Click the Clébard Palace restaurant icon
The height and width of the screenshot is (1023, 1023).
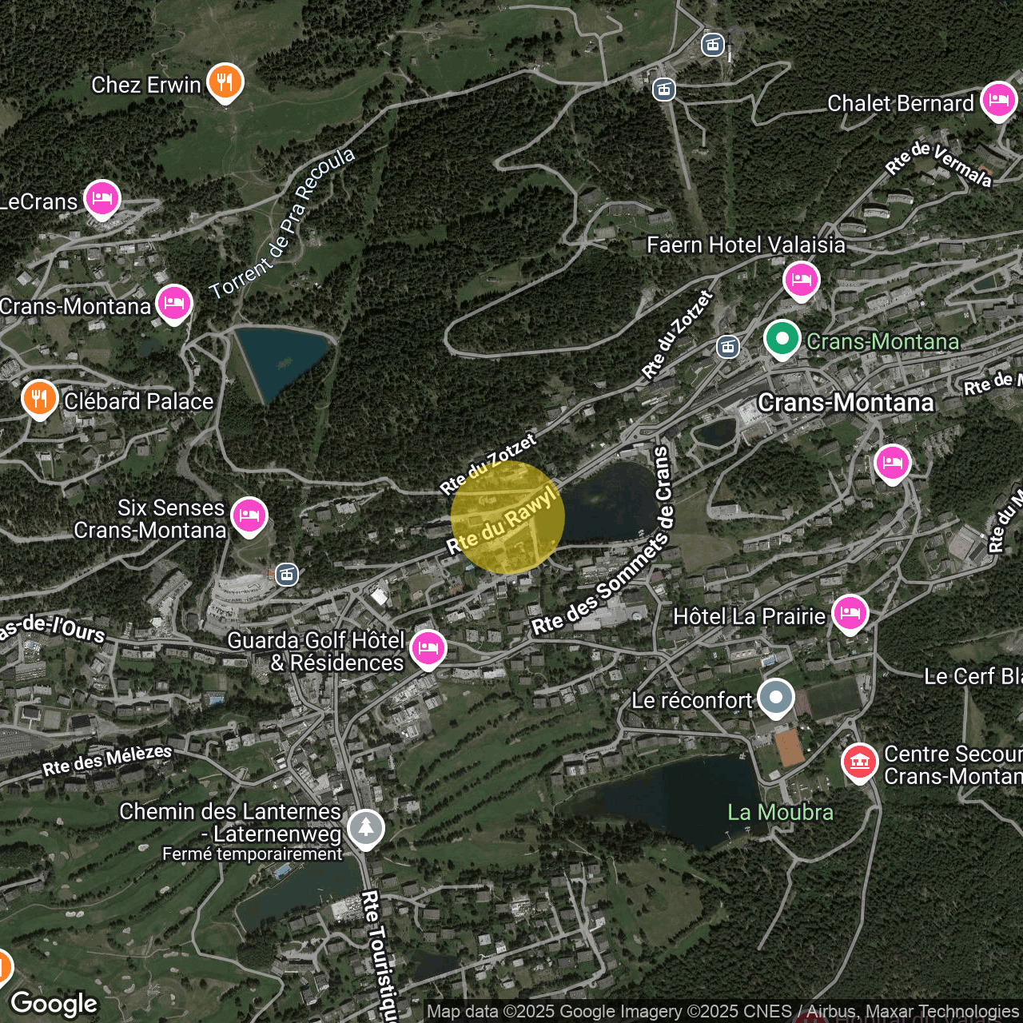tap(38, 398)
